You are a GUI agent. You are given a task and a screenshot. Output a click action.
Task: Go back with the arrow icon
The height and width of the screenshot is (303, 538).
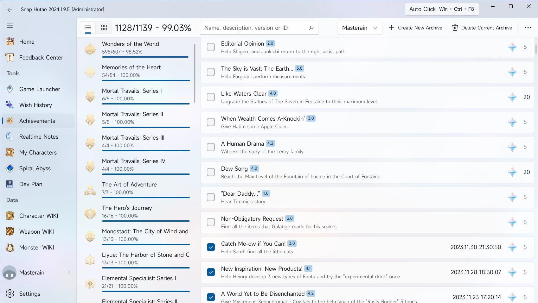pyautogui.click(x=10, y=9)
